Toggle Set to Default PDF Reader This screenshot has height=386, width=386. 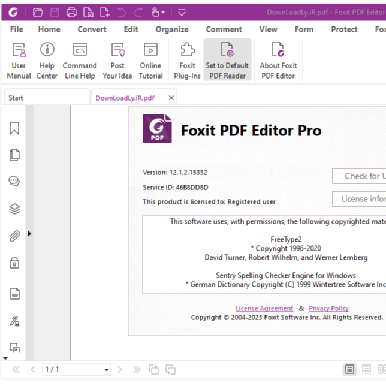coord(227,60)
